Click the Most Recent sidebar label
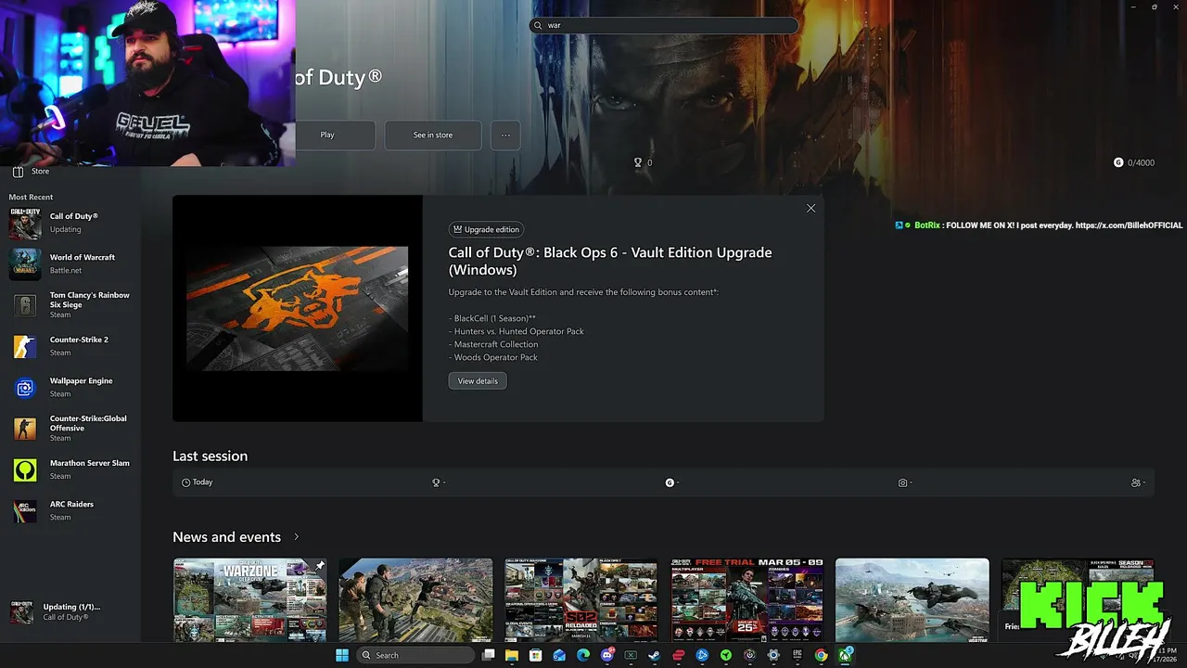 pos(31,197)
